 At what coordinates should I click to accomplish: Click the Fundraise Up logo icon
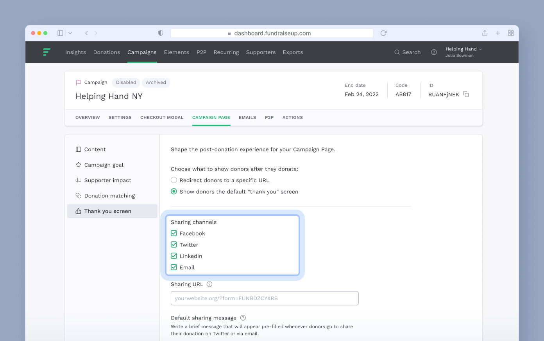[47, 52]
